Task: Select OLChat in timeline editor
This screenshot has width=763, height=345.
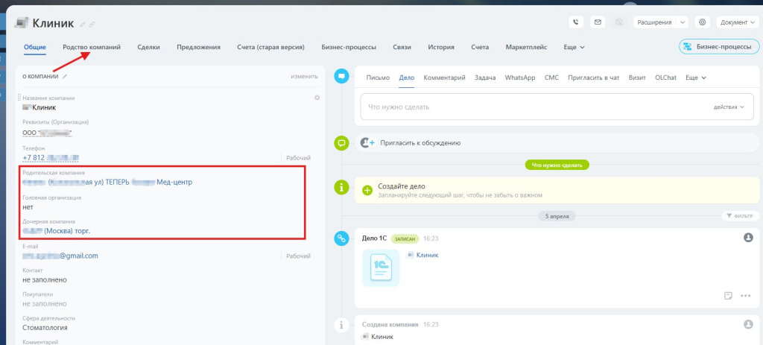Action: point(665,77)
